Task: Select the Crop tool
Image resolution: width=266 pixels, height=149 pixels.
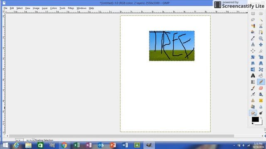Action: (x=261, y=51)
